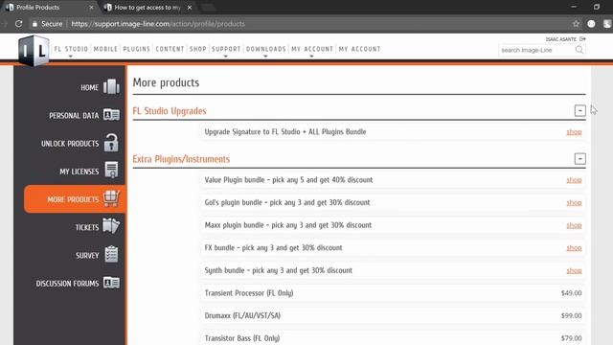Follow shop link for Synth bundle
The height and width of the screenshot is (345, 613).
[x=574, y=270]
